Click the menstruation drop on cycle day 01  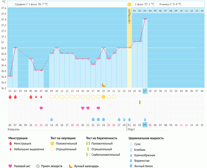(10, 97)
